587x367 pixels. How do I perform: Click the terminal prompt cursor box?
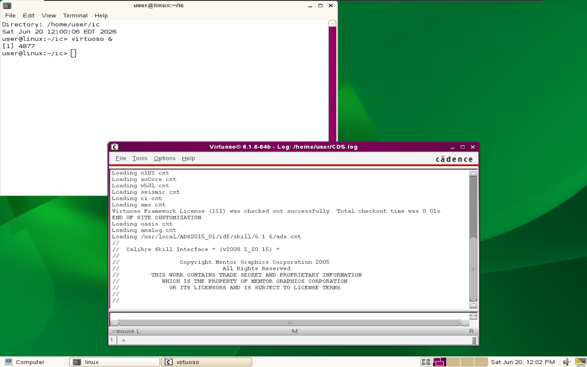pos(73,53)
